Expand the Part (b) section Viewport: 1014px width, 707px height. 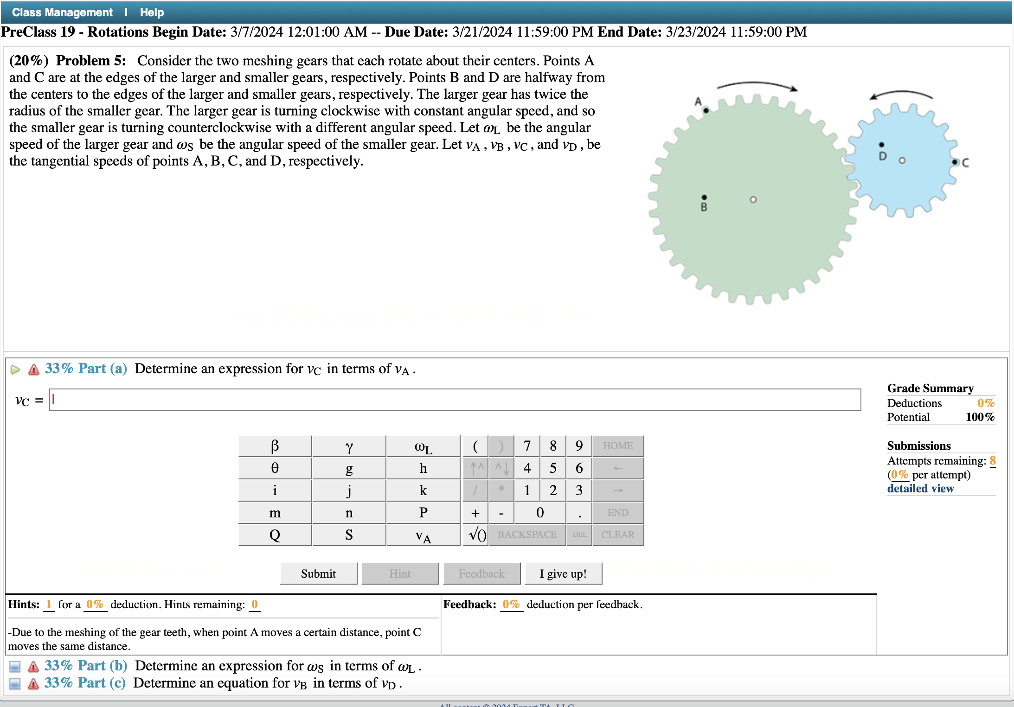[15, 666]
